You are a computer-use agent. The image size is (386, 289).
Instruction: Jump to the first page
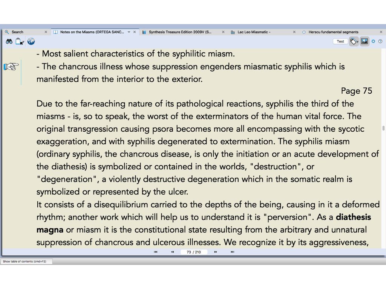(156, 252)
